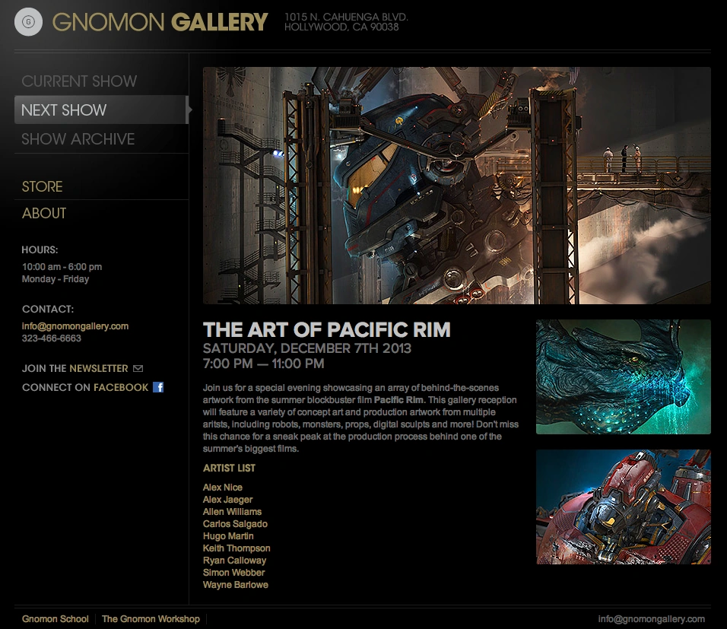This screenshot has height=629, width=727.
Task: Click the Facebook icon
Action: (158, 387)
